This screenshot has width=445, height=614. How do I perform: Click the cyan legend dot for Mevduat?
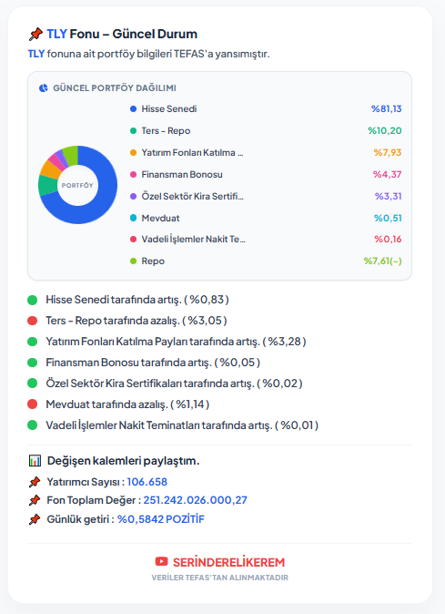click(x=134, y=218)
